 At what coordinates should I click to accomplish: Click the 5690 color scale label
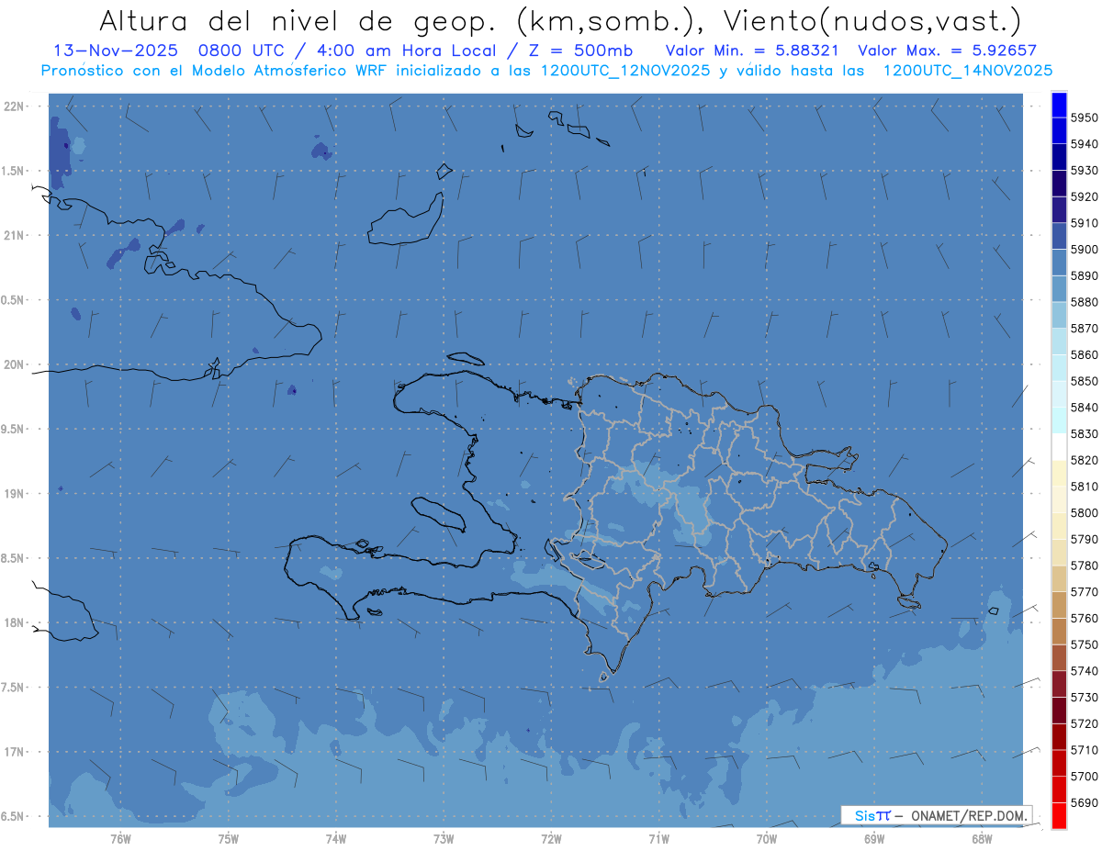(x=1084, y=802)
